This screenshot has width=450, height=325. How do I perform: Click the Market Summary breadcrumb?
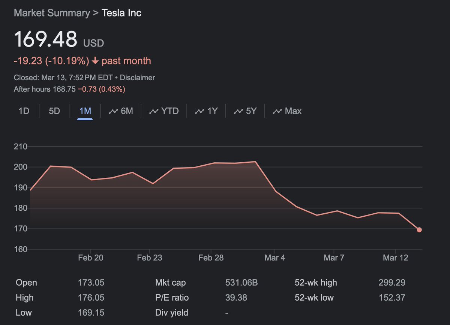coord(52,13)
